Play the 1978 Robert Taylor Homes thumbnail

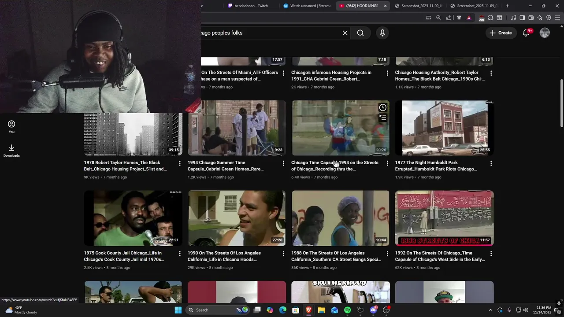point(133,134)
